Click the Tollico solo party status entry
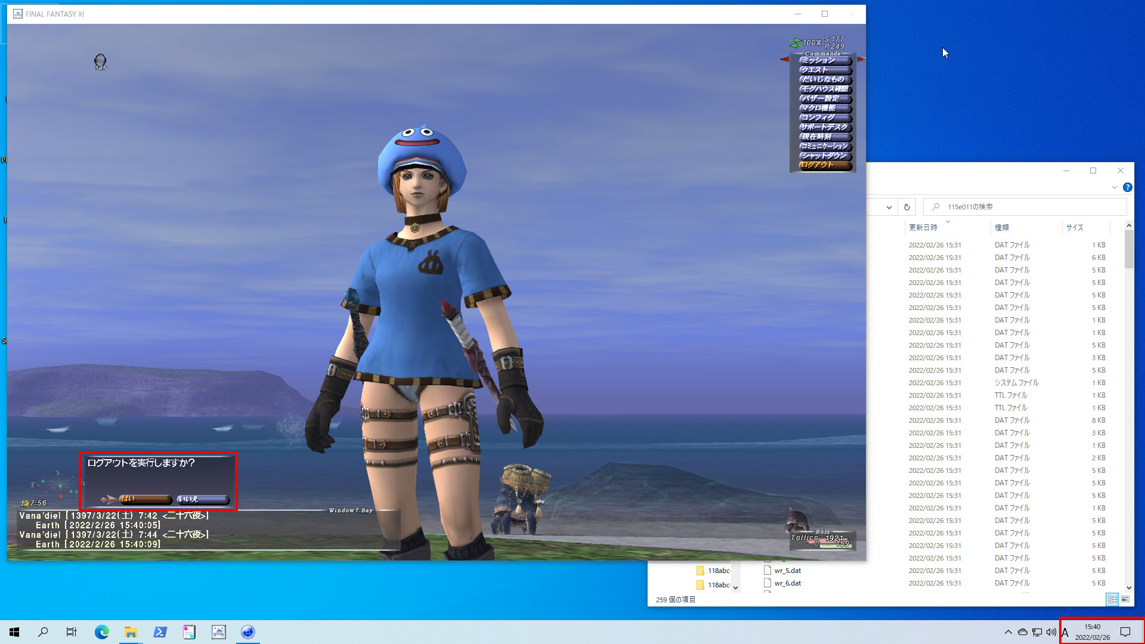The height and width of the screenshot is (644, 1145). click(x=822, y=540)
